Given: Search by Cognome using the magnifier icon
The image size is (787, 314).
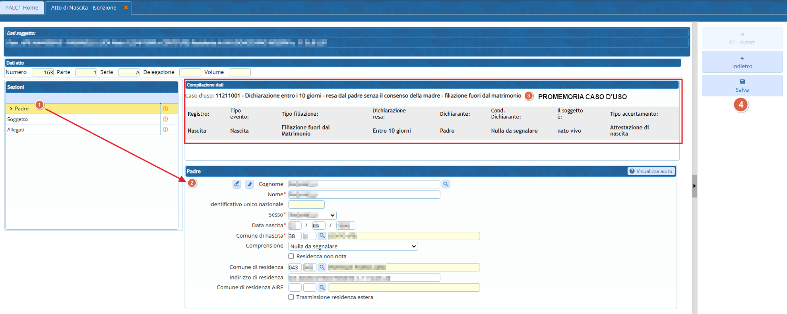Looking at the screenshot, I should [446, 184].
